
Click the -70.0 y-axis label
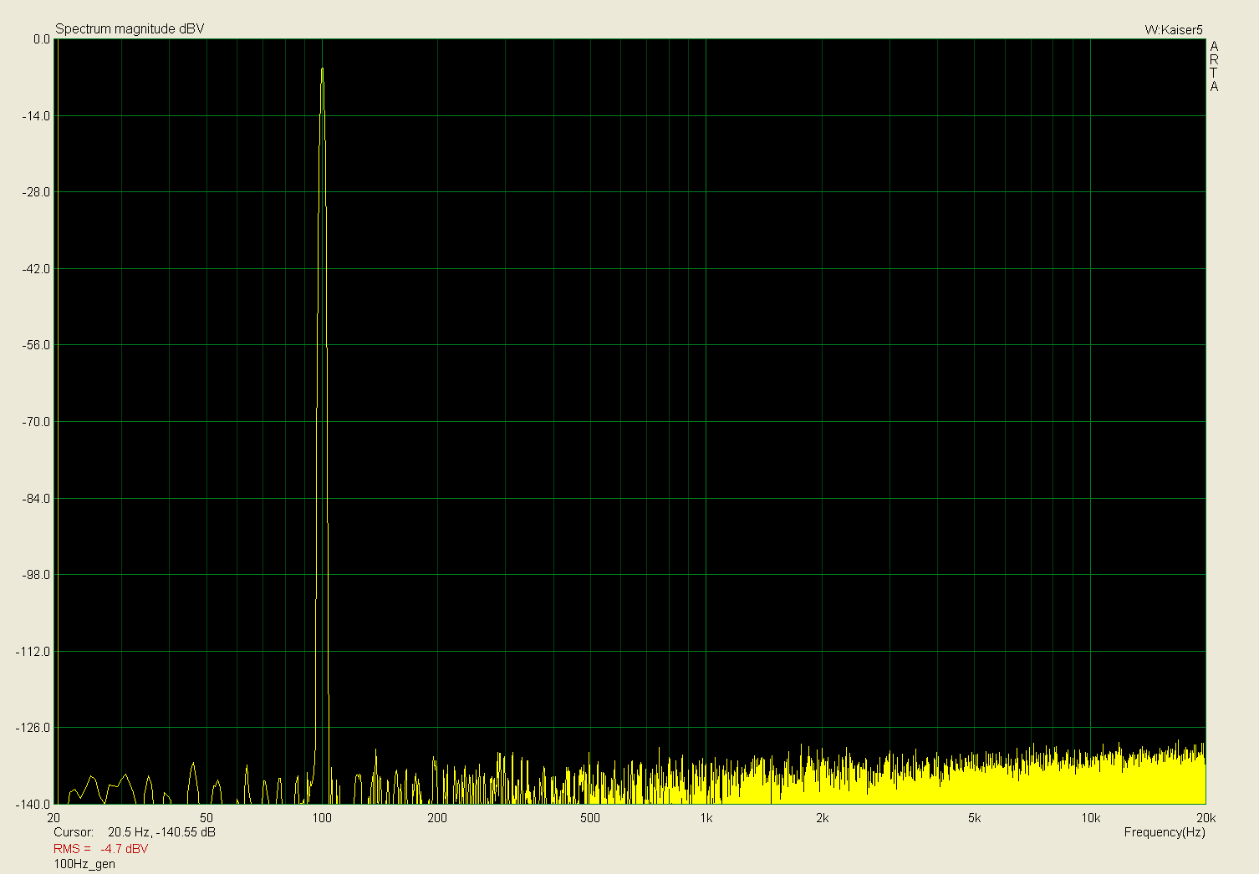click(36, 422)
